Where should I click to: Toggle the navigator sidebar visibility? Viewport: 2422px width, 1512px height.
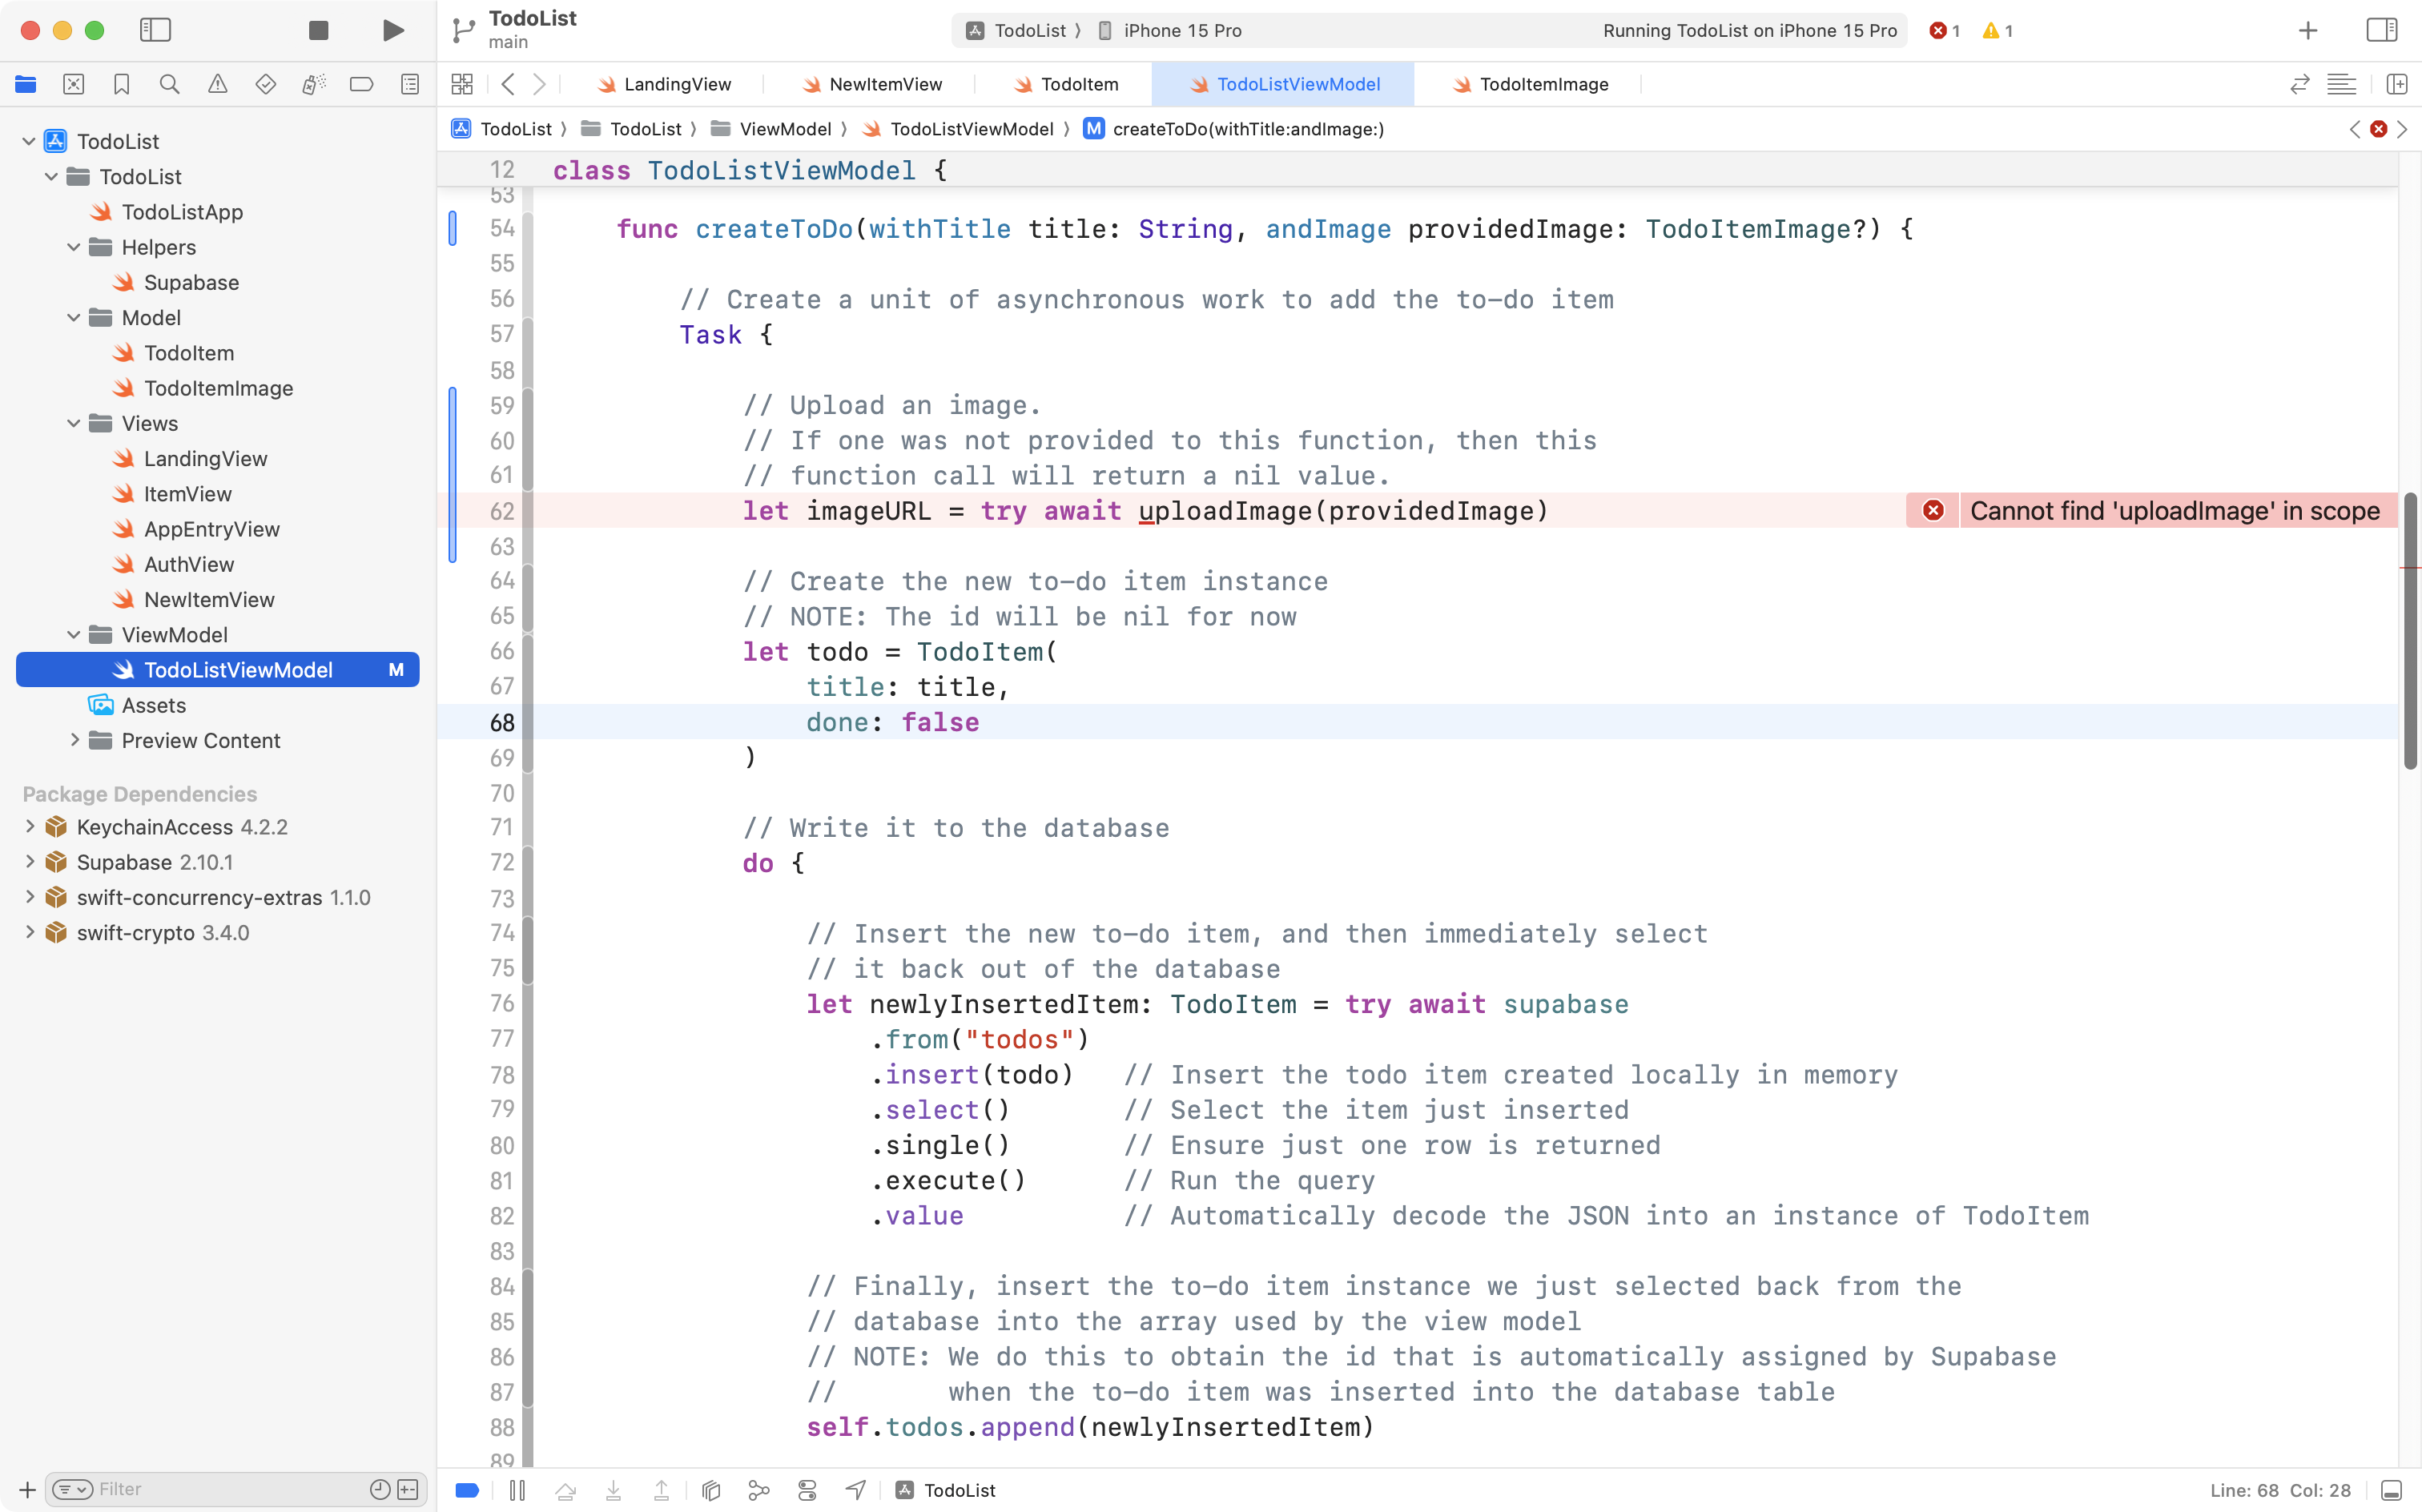coord(156,30)
